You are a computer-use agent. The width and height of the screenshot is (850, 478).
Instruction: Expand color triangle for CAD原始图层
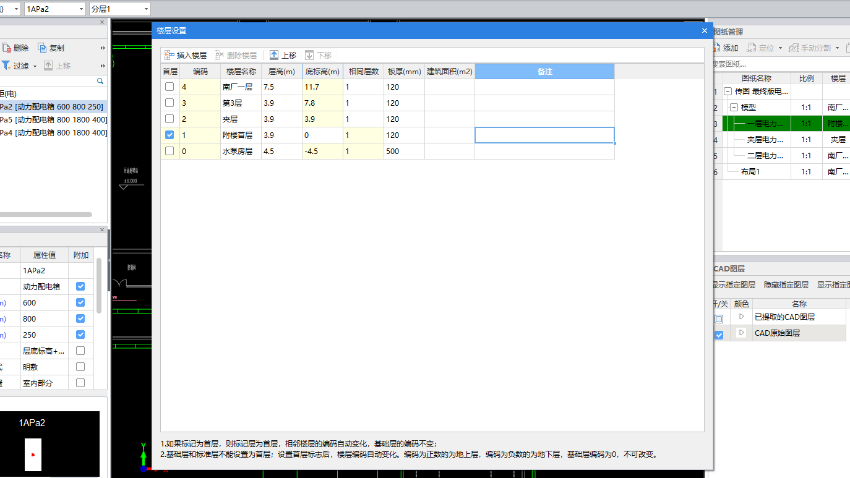pos(741,333)
